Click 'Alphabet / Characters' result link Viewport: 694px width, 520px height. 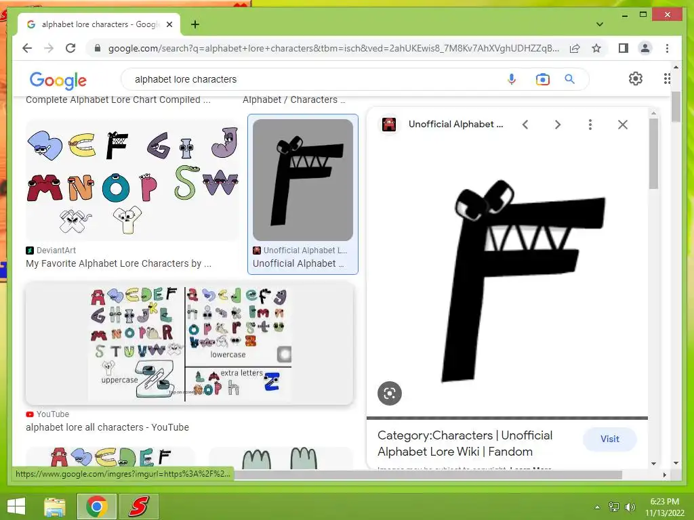(x=294, y=100)
